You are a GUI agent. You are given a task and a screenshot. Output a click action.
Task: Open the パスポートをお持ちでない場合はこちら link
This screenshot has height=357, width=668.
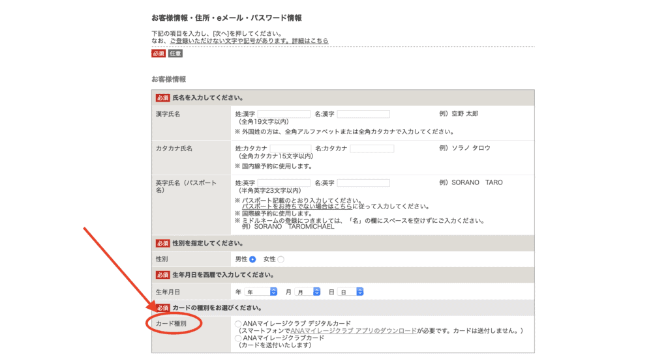click(x=287, y=206)
